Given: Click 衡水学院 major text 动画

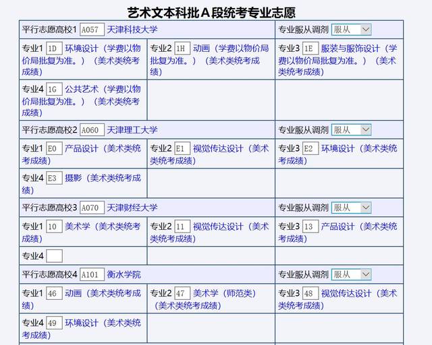Looking at the screenshot, I should pyautogui.click(x=74, y=294).
